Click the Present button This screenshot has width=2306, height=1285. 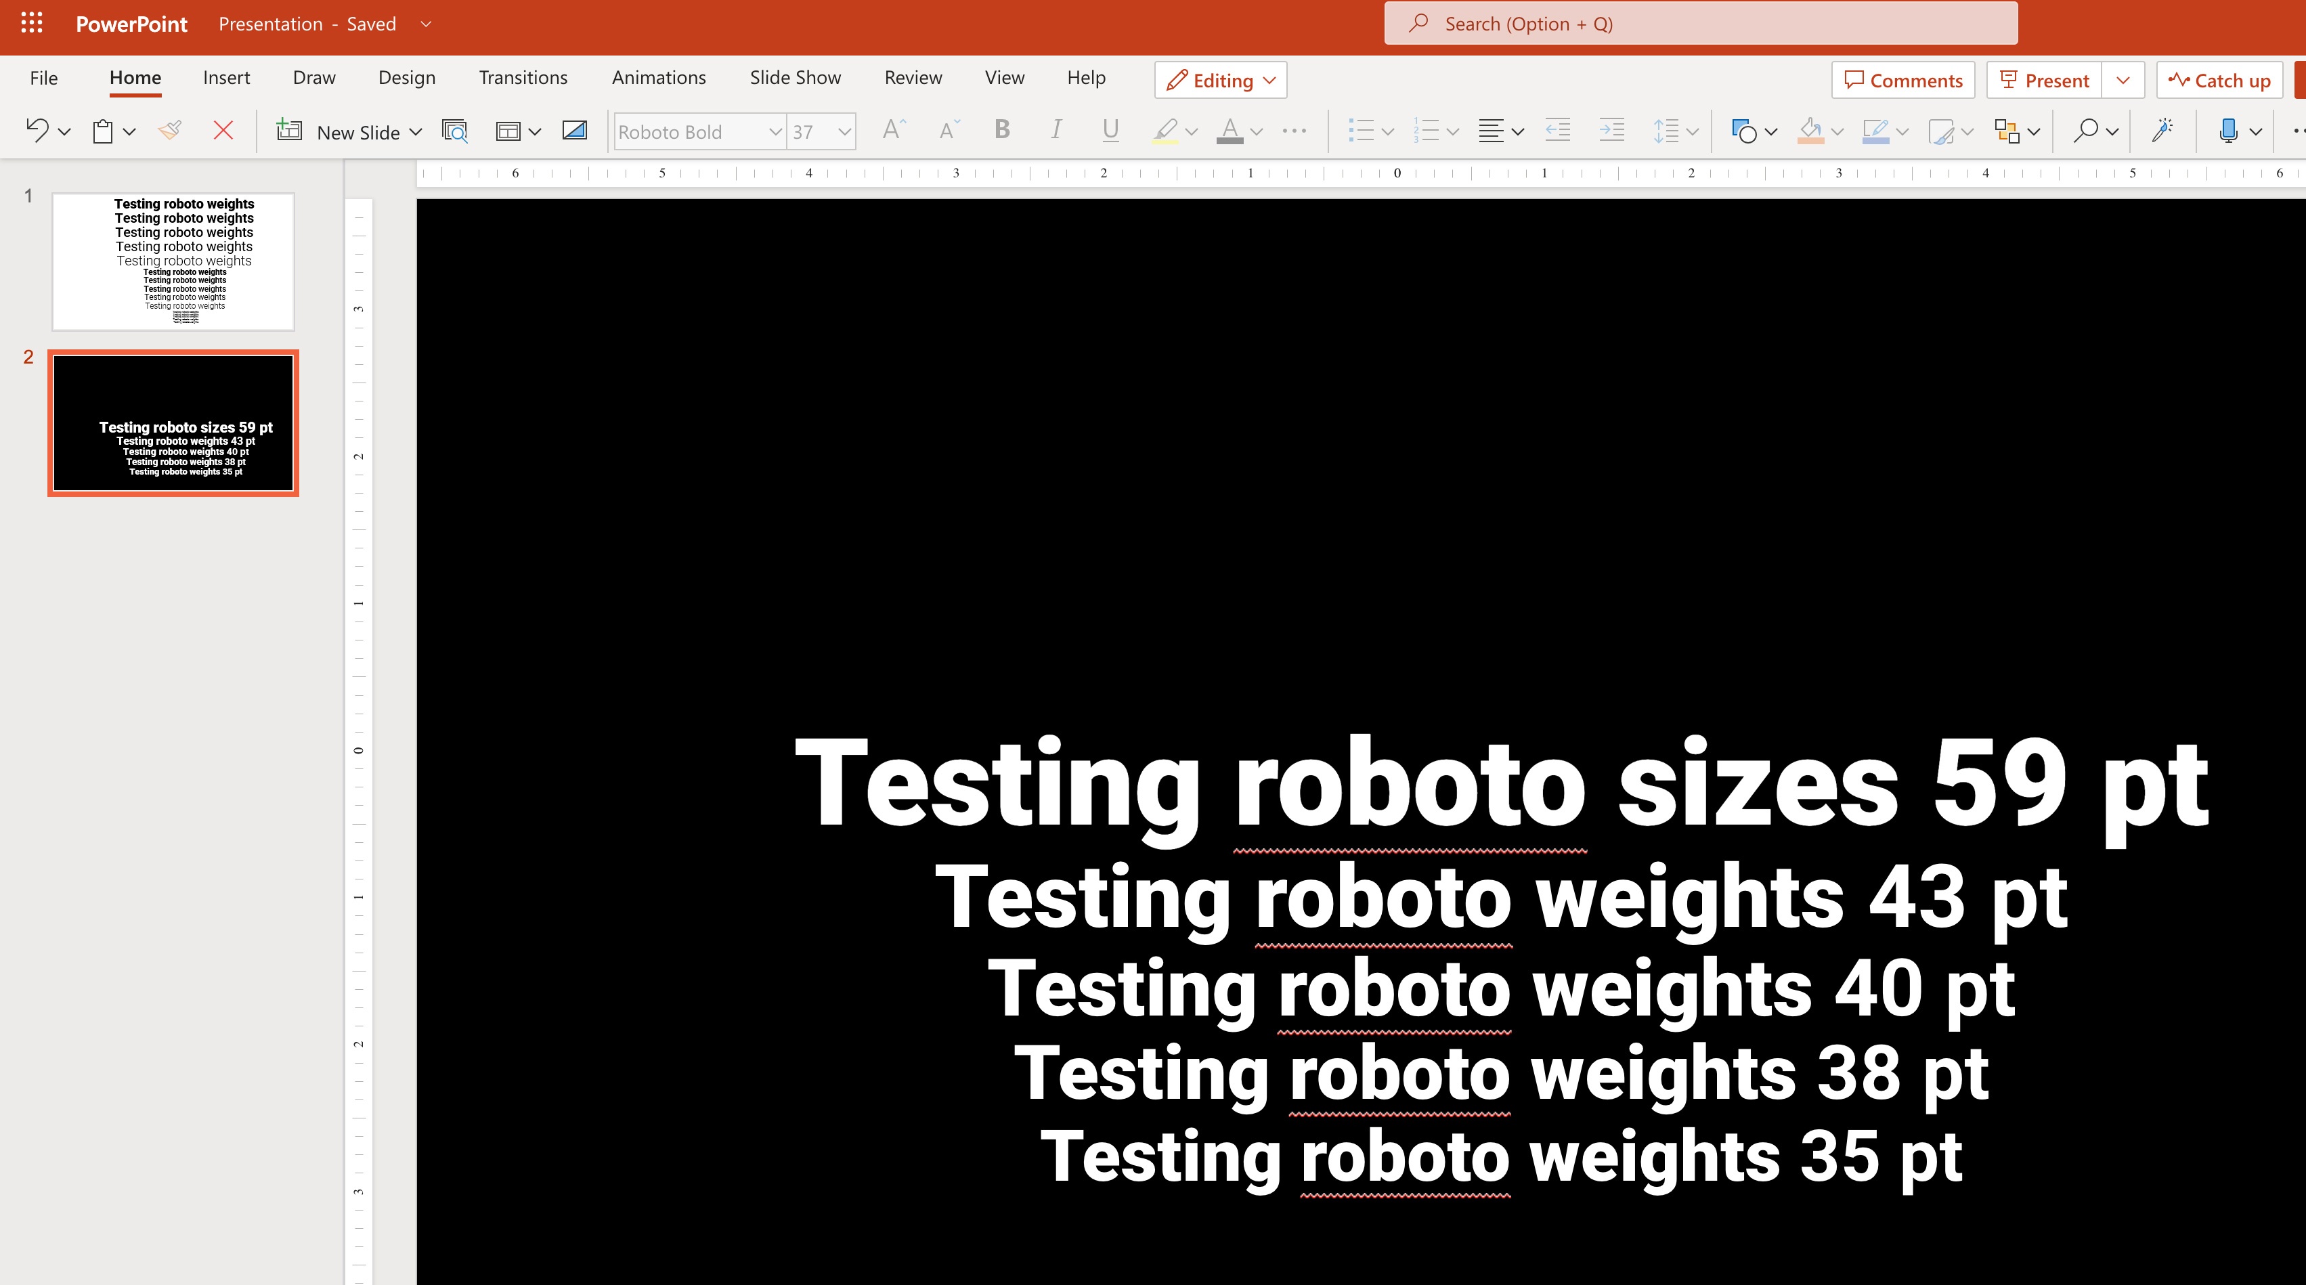(x=2045, y=80)
